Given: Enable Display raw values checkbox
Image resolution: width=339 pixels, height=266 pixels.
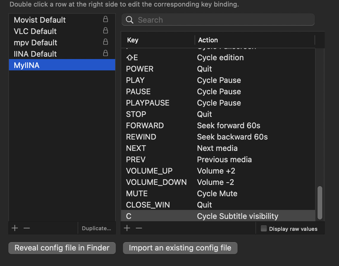Looking at the screenshot, I should click(x=264, y=229).
